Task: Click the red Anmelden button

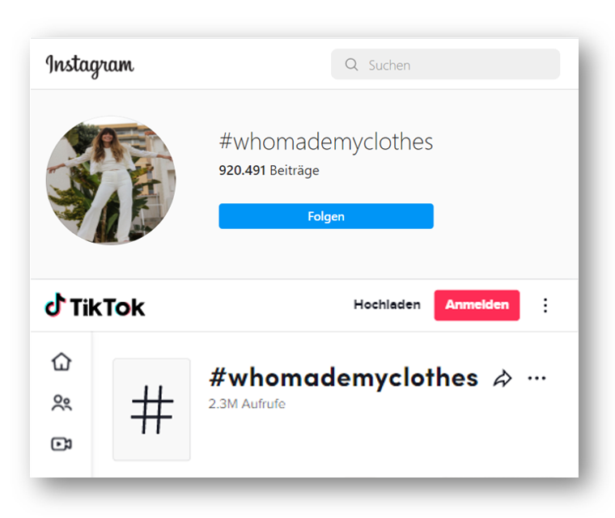Action: click(x=477, y=305)
